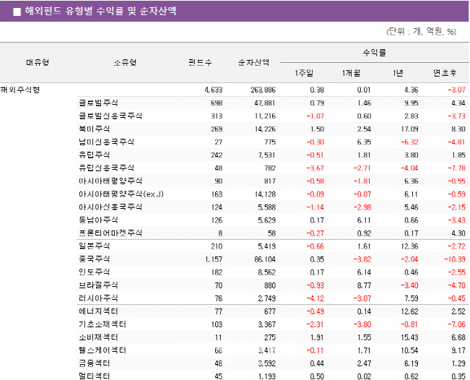This screenshot has height=380, width=470.
Task: Select the 멀티섹터 row label
Action: (x=94, y=376)
